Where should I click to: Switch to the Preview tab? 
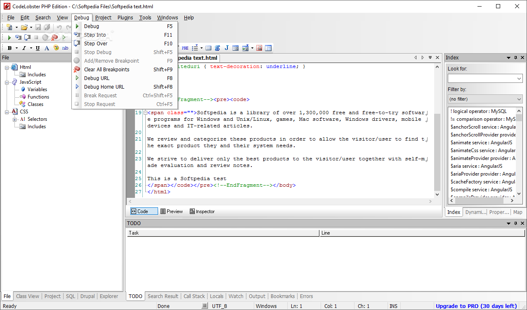click(172, 211)
